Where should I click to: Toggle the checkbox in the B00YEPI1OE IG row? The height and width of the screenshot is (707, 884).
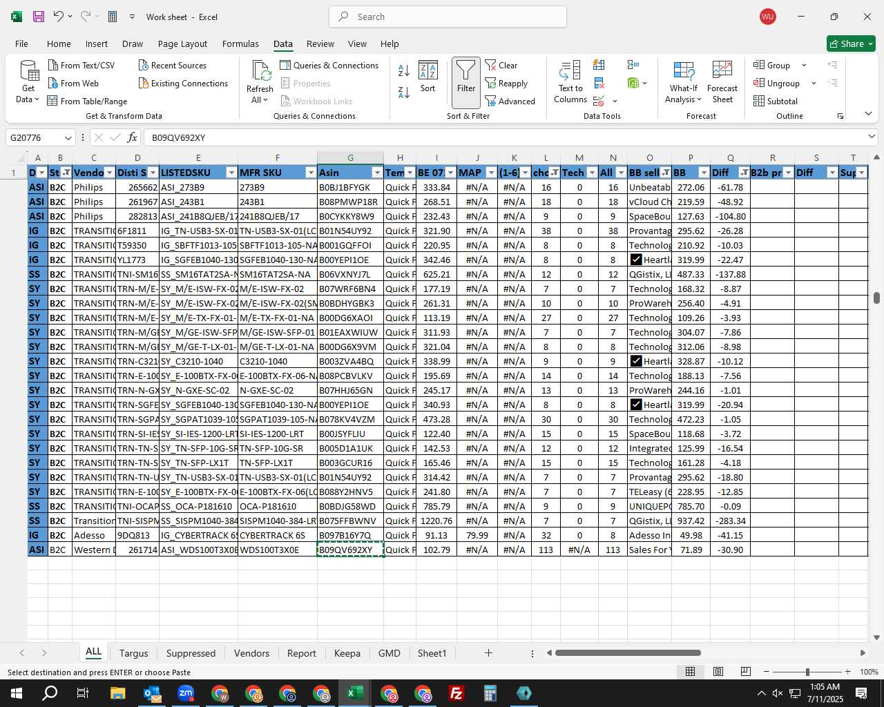pos(636,260)
